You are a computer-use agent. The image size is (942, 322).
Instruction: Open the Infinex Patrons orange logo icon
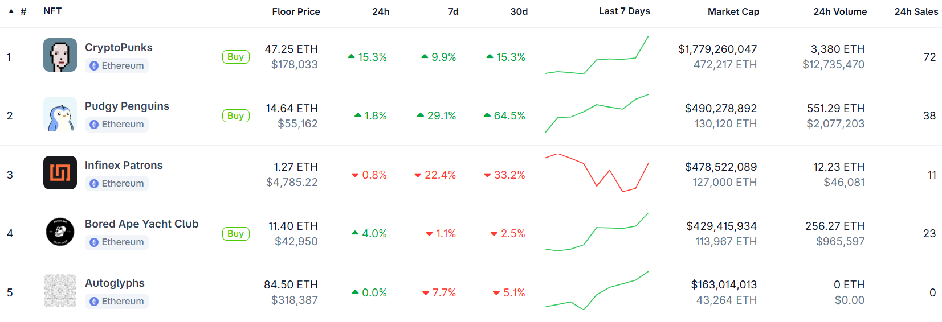coord(60,172)
